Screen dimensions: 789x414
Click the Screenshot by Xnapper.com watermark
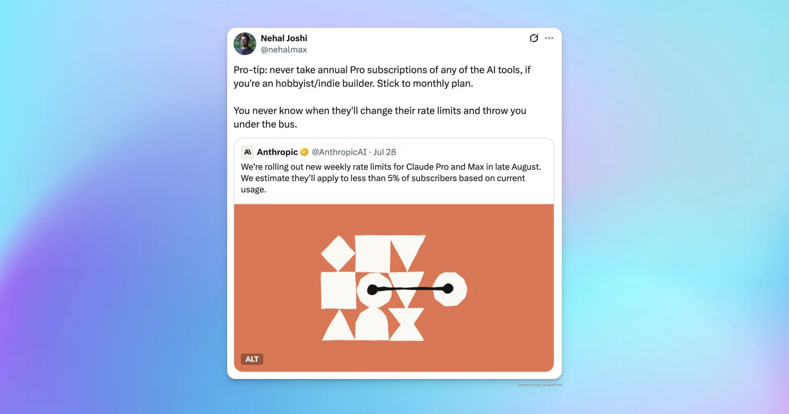pyautogui.click(x=539, y=384)
